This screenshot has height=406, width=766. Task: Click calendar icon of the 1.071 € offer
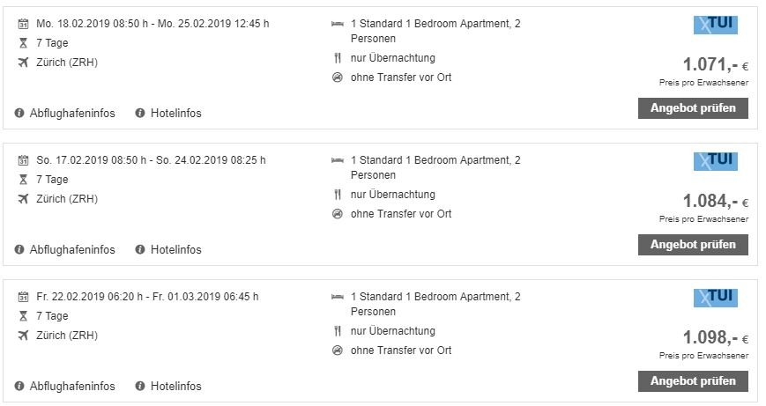click(x=24, y=24)
